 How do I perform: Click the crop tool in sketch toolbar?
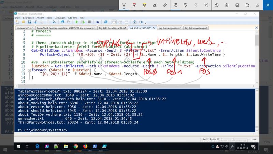click(x=206, y=5)
